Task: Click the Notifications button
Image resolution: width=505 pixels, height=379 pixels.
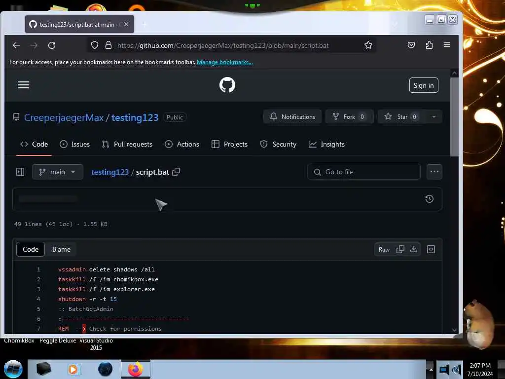Action: tap(292, 116)
